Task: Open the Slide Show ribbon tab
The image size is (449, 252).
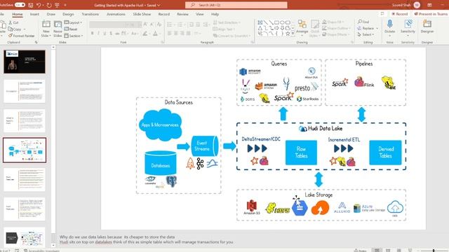Action: coord(142,14)
